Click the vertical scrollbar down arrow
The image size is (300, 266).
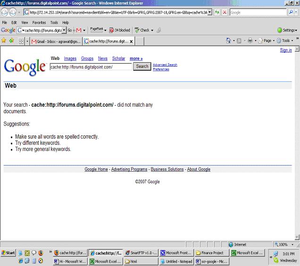point(297,237)
